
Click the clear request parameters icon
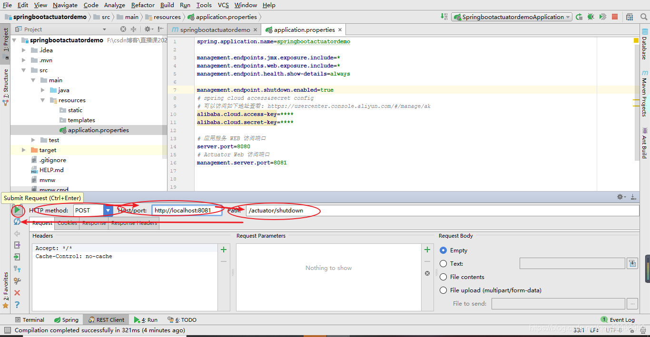tap(427, 273)
